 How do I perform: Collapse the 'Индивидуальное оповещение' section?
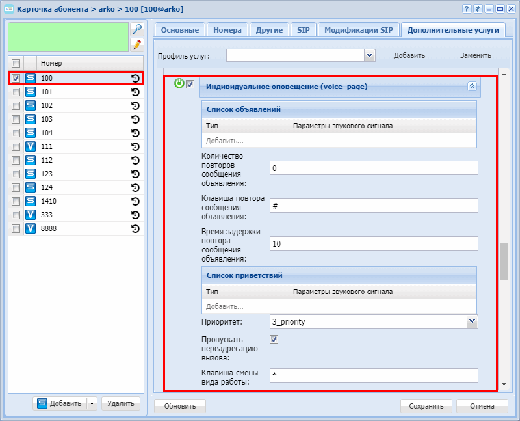click(x=472, y=86)
